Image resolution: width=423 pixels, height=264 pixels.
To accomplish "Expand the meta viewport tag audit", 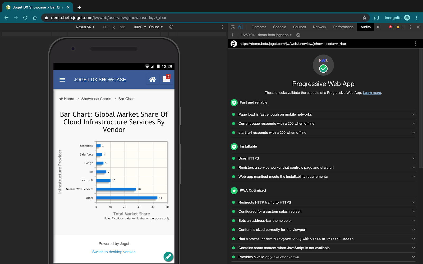I will click(x=323, y=239).
